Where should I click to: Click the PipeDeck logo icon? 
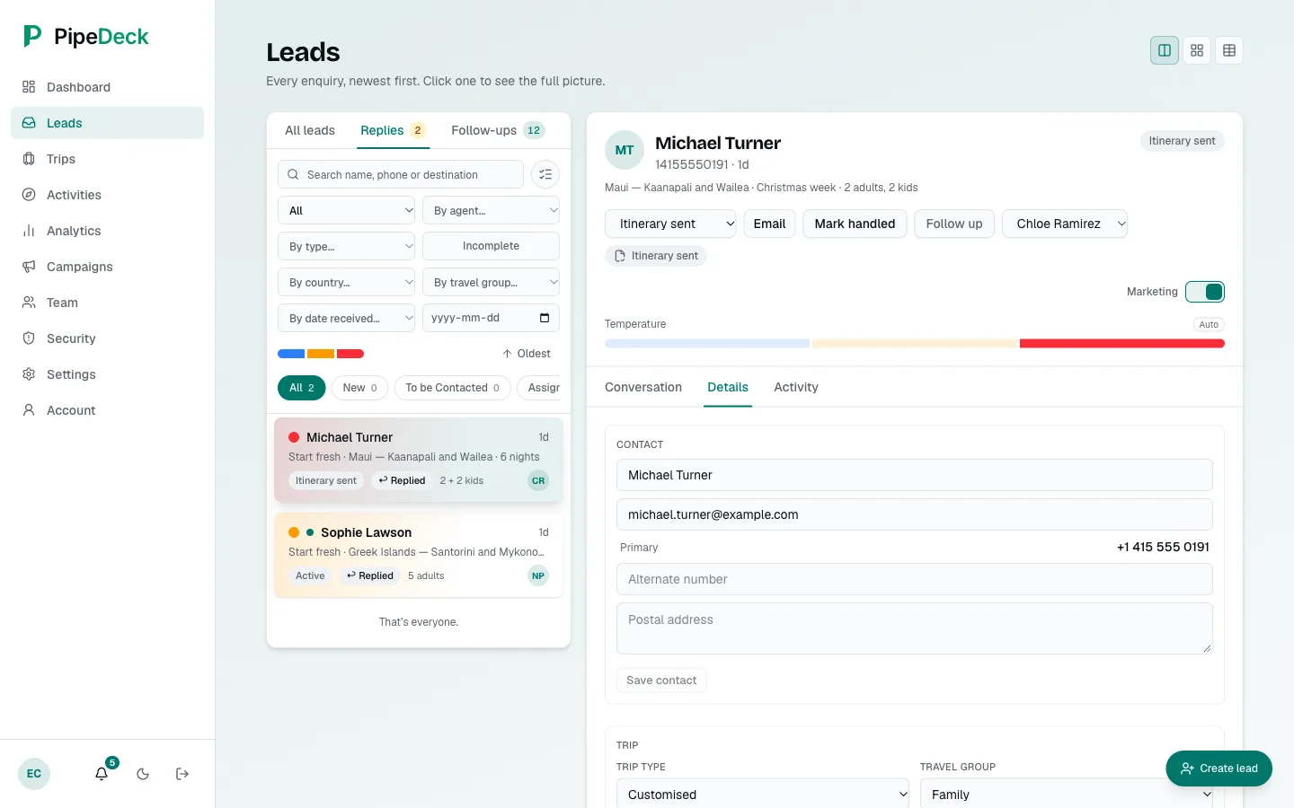32,36
